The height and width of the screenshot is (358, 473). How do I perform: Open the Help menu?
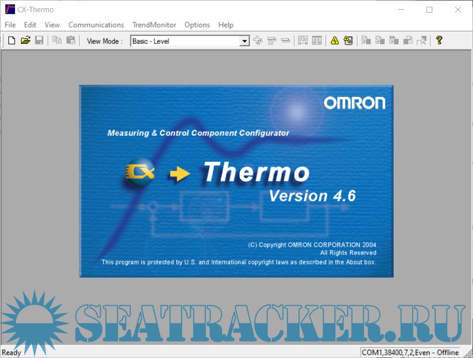tap(226, 25)
